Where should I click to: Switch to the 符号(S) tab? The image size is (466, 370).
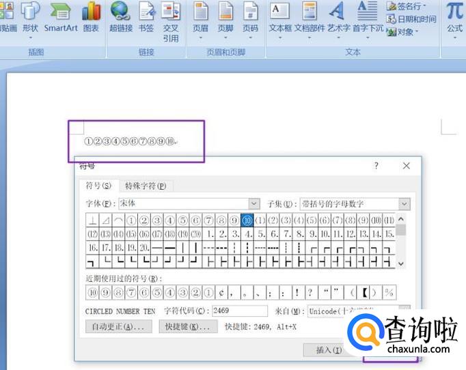tap(98, 186)
